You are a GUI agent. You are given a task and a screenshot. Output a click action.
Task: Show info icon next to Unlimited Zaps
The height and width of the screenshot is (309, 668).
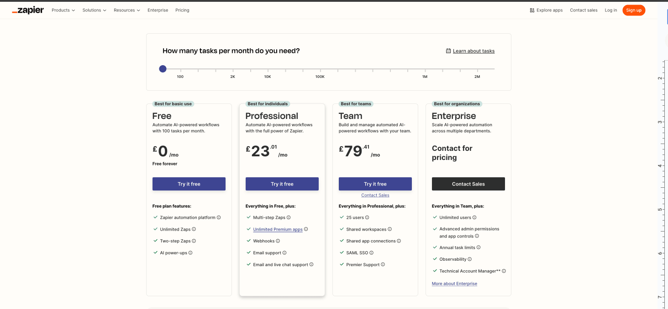[x=194, y=229]
